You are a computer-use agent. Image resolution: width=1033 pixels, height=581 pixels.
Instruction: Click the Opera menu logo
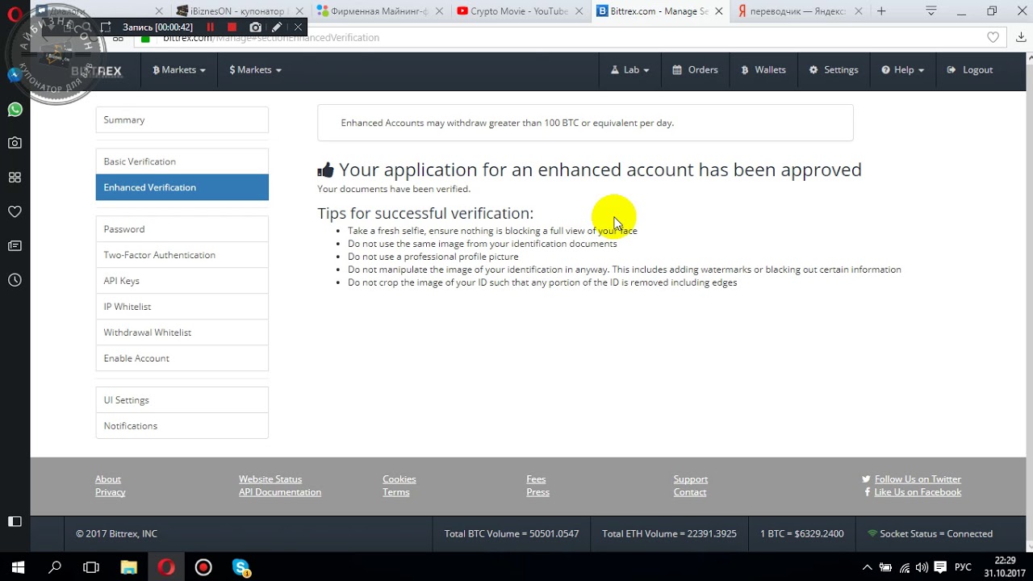point(14,14)
